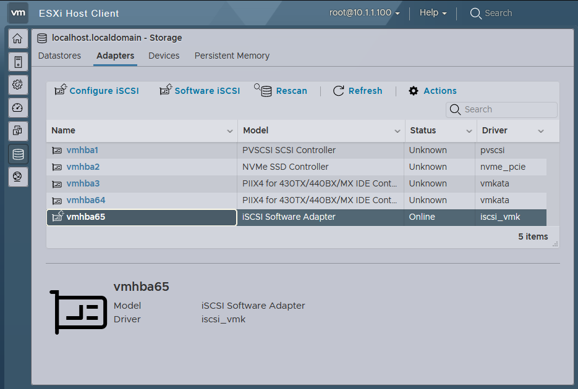Open the Monitor gauge icon in sidebar

click(18, 108)
